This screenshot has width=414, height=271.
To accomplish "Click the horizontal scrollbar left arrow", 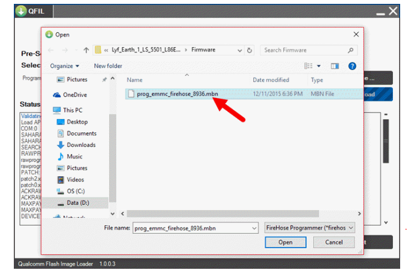I will point(122,214).
